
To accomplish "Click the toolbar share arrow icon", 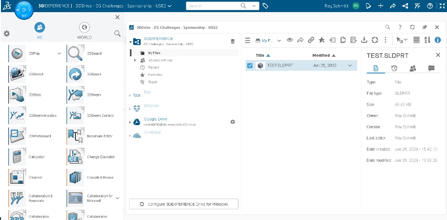I will 300,40.
